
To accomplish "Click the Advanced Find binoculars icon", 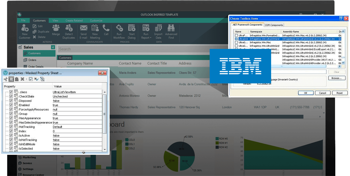I will 171,28.
